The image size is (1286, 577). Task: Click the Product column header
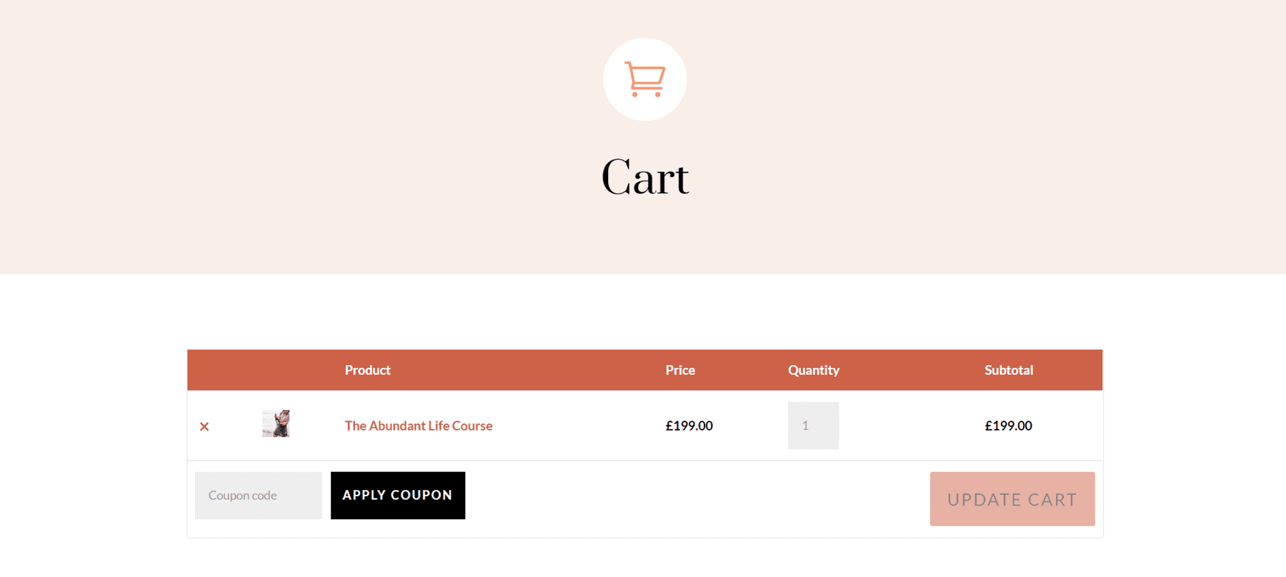(367, 370)
